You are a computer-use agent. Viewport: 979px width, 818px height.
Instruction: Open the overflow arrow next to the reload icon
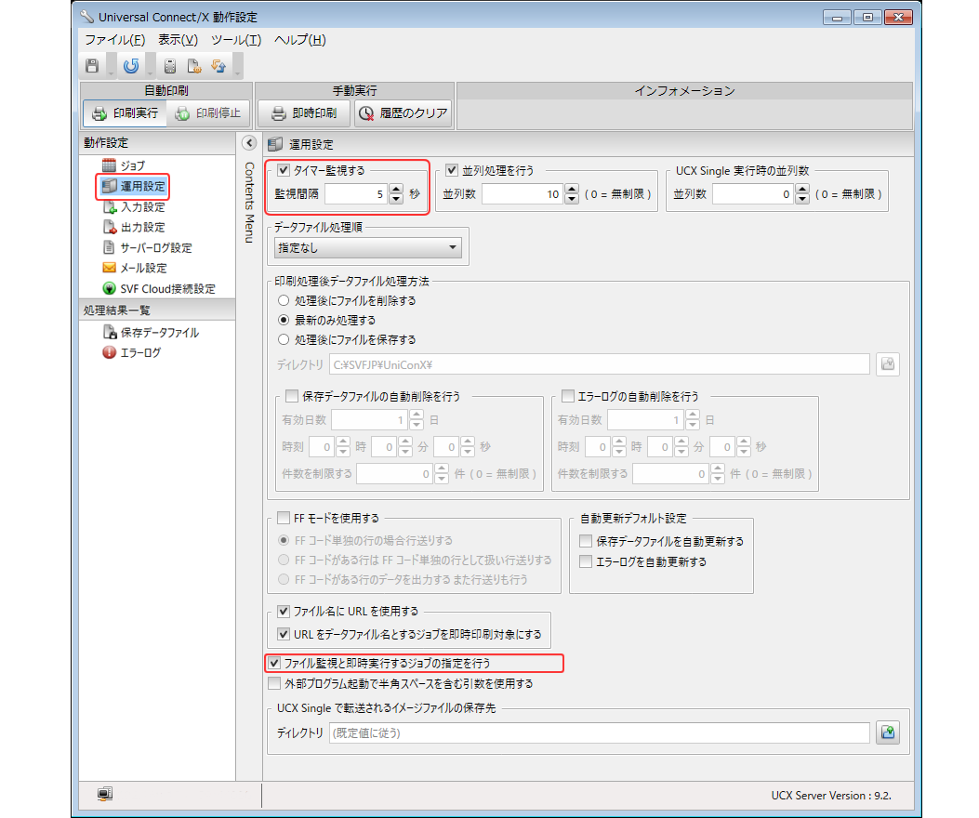(x=150, y=68)
